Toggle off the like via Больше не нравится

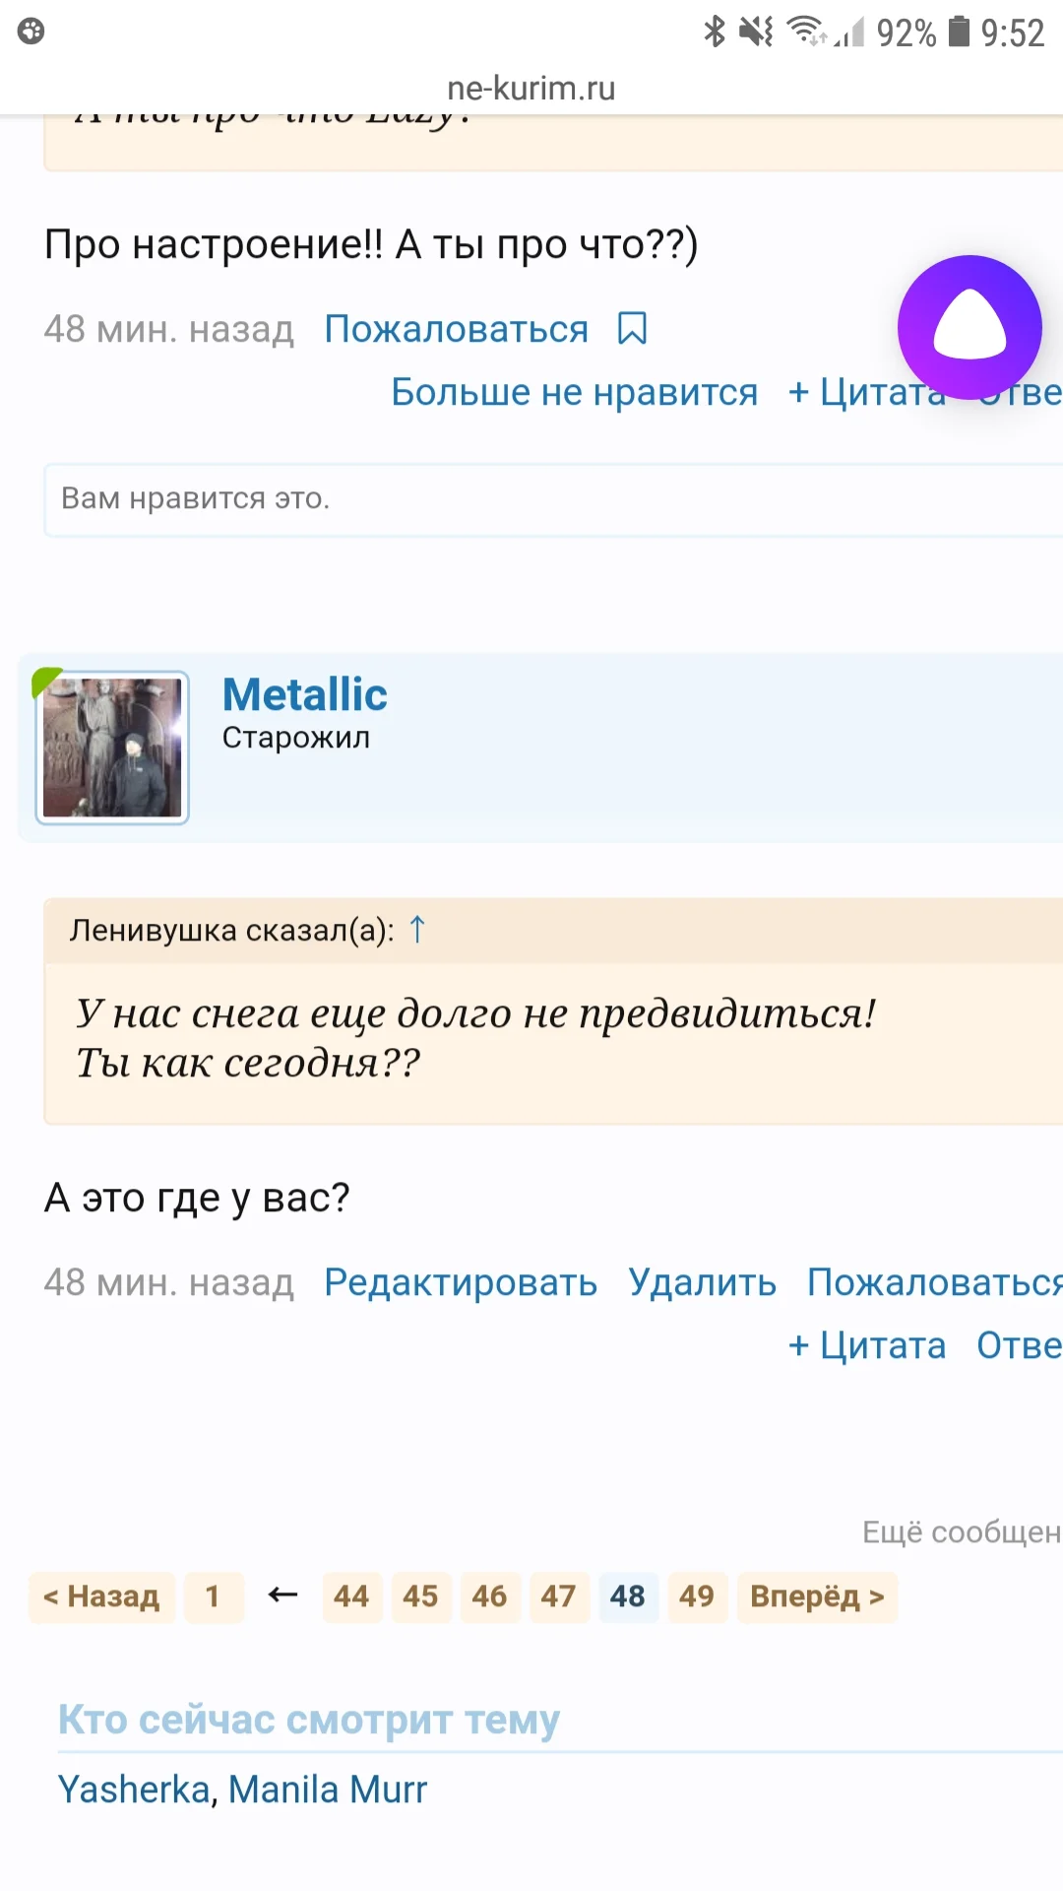[575, 392]
